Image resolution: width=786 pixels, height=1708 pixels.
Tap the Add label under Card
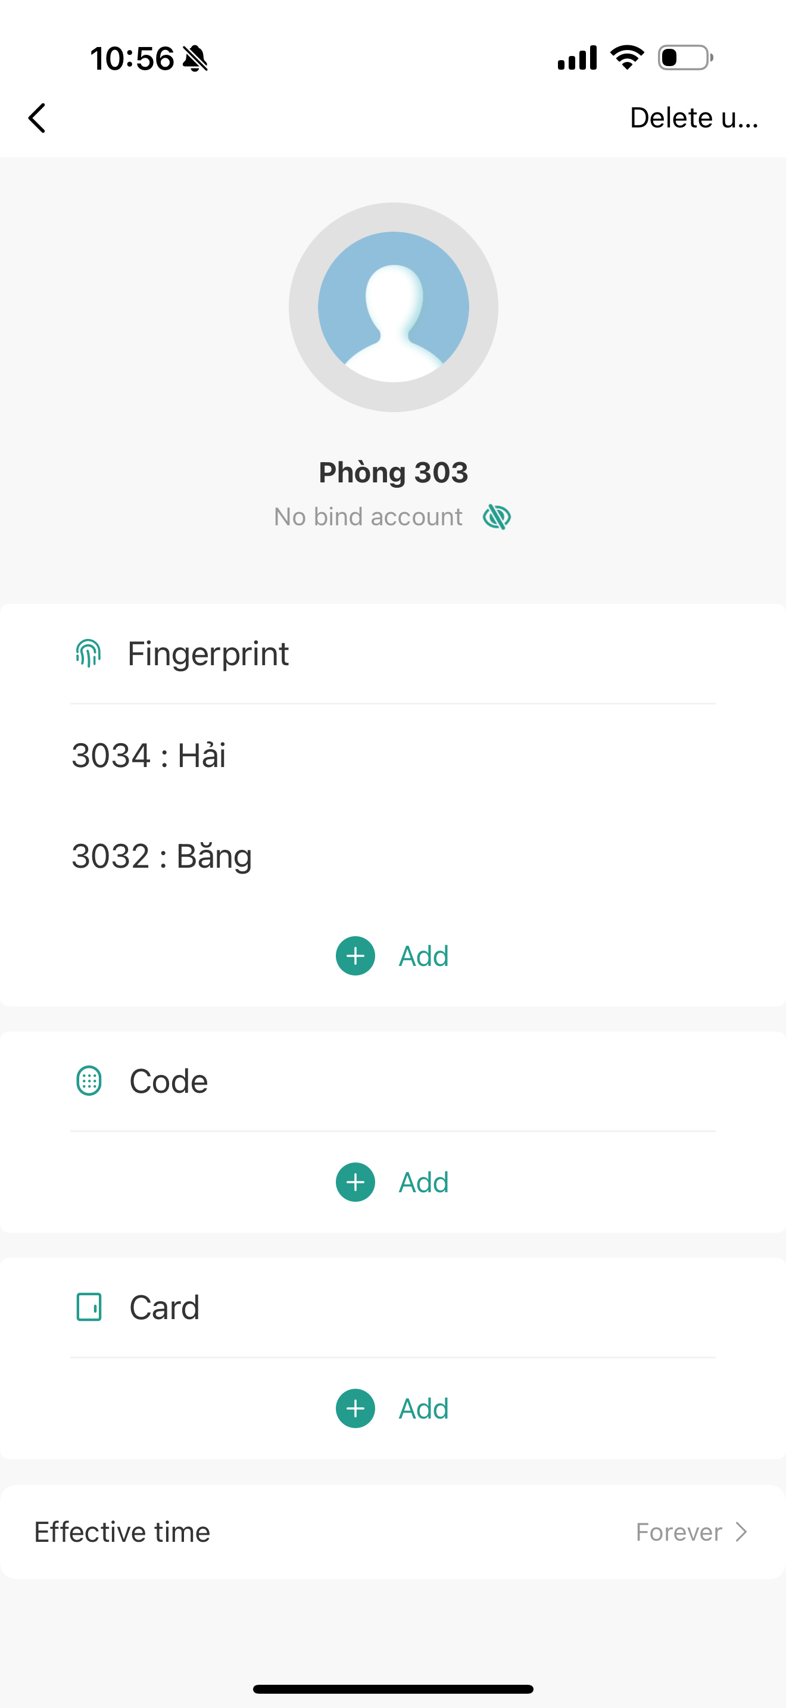(x=423, y=1408)
